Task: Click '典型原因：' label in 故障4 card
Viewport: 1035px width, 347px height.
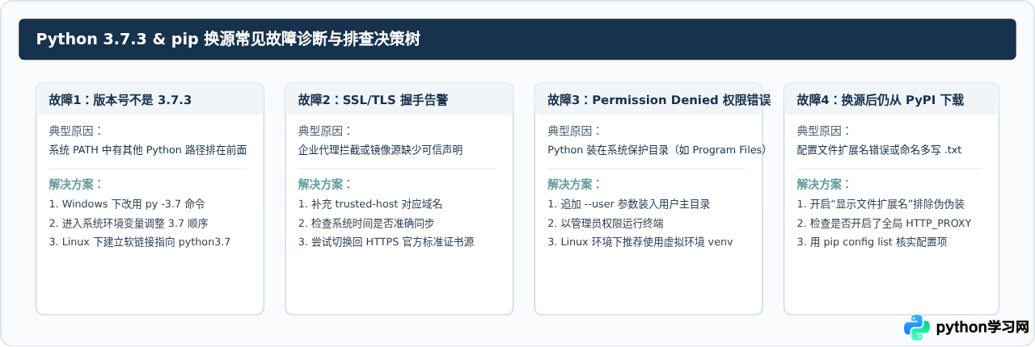Action: (823, 131)
